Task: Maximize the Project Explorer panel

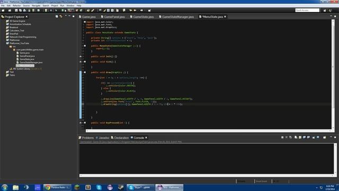Action: (74, 16)
